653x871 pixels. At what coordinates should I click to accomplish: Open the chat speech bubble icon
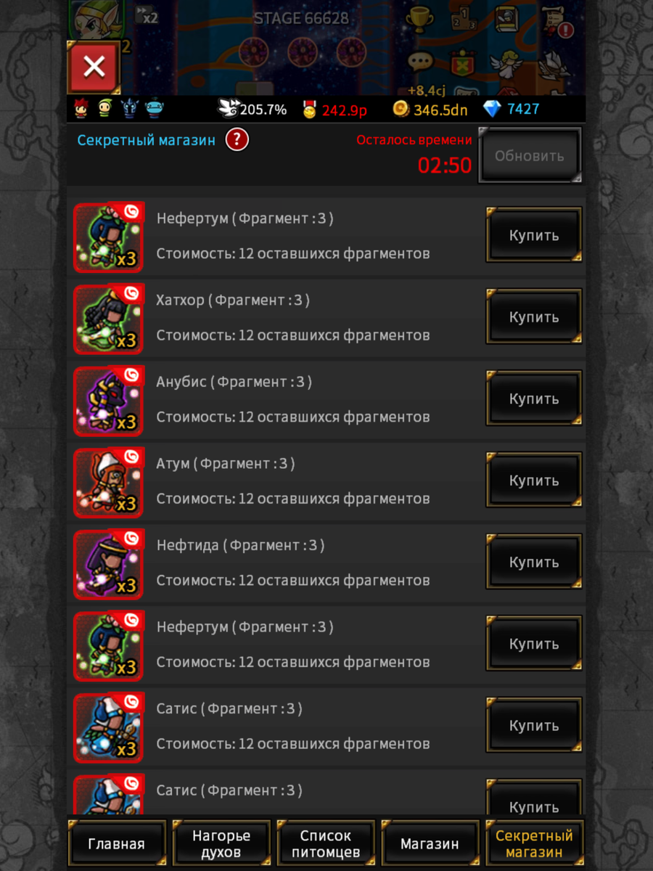pos(419,62)
